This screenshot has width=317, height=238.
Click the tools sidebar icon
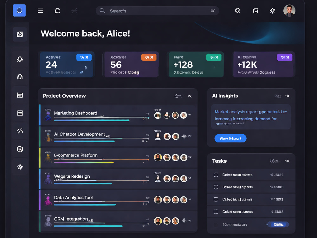tap(20, 131)
